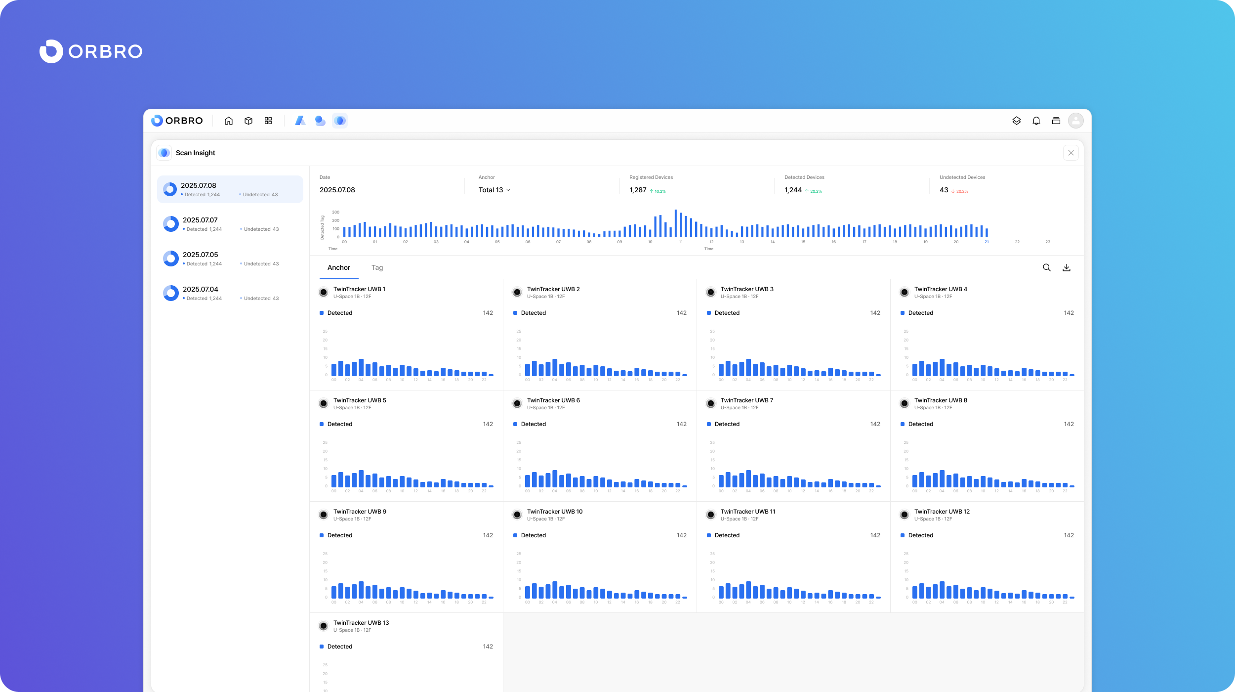Expand the Total 13 anchor dropdown
The width and height of the screenshot is (1235, 692).
click(x=494, y=190)
